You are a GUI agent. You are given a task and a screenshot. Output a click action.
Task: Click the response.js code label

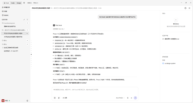[x=59, y=40]
